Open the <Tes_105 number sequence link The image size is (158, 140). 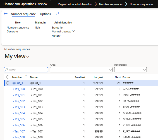click(19, 119)
